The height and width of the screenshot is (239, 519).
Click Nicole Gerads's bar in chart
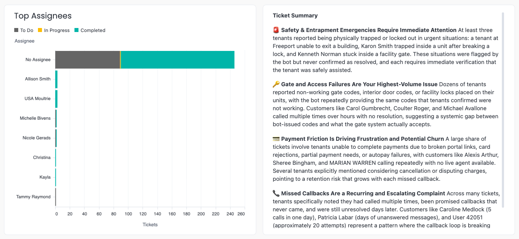coord(56,138)
